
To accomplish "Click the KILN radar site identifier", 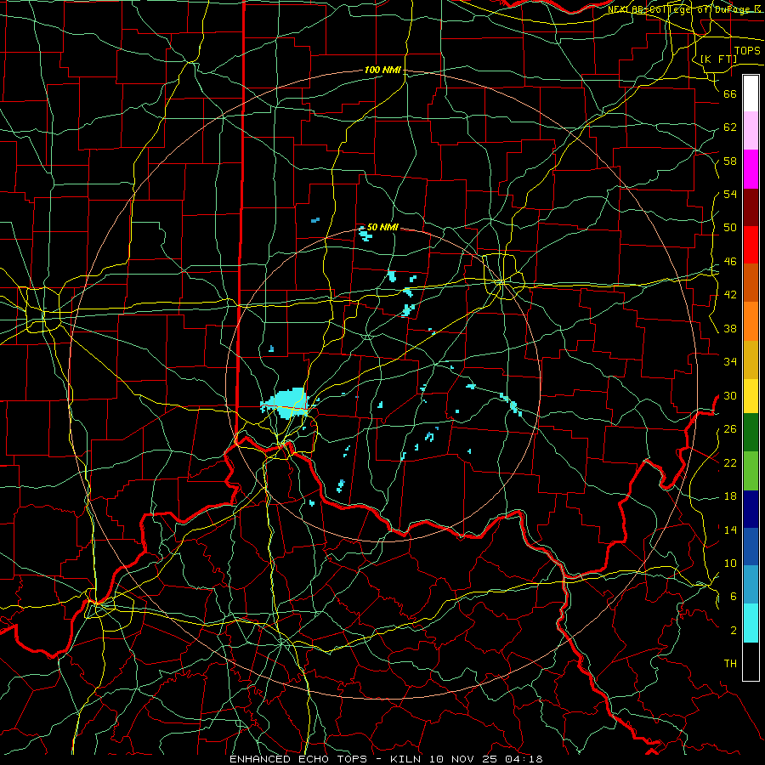I will click(x=407, y=759).
